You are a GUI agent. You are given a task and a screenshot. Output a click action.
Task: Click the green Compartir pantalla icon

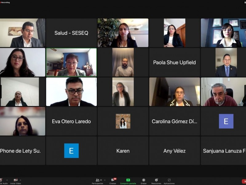(x=128, y=180)
